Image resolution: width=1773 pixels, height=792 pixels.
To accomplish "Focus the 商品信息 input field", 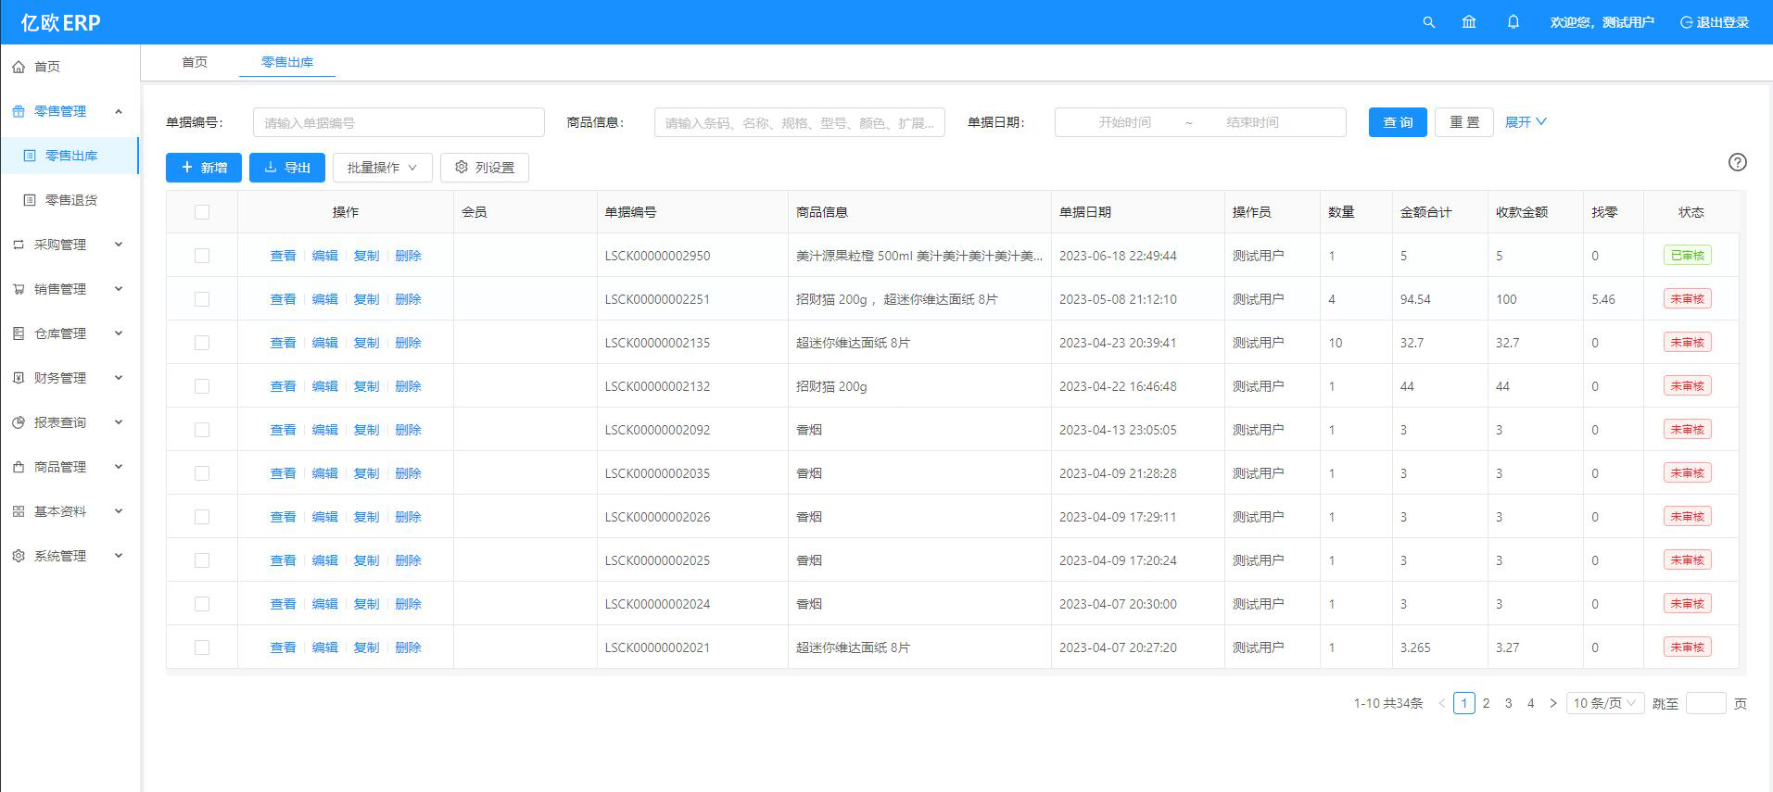I will (x=800, y=122).
